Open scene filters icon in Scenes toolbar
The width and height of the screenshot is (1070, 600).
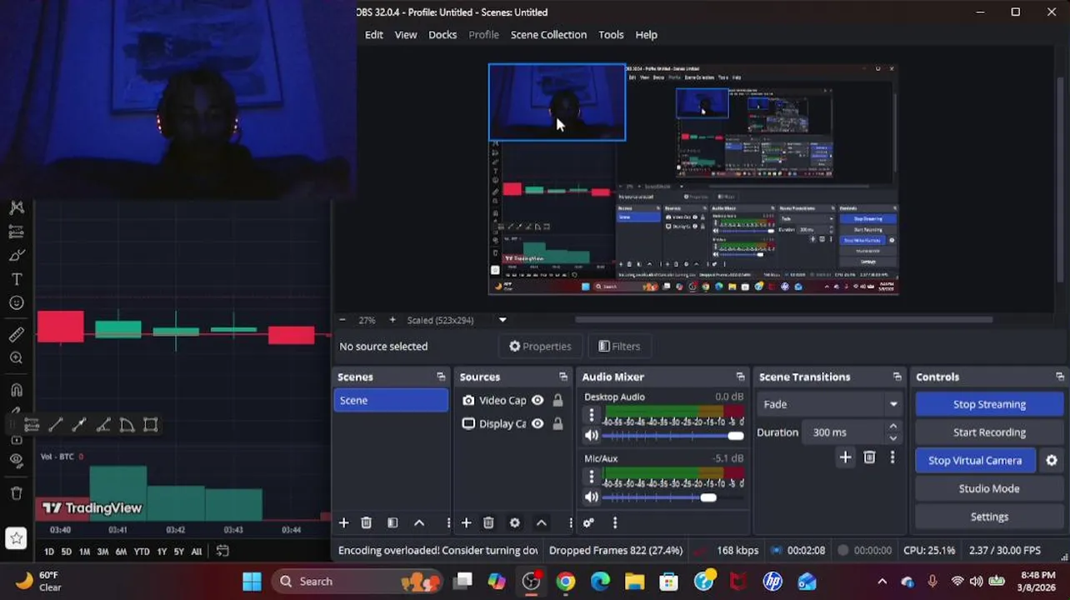(392, 522)
